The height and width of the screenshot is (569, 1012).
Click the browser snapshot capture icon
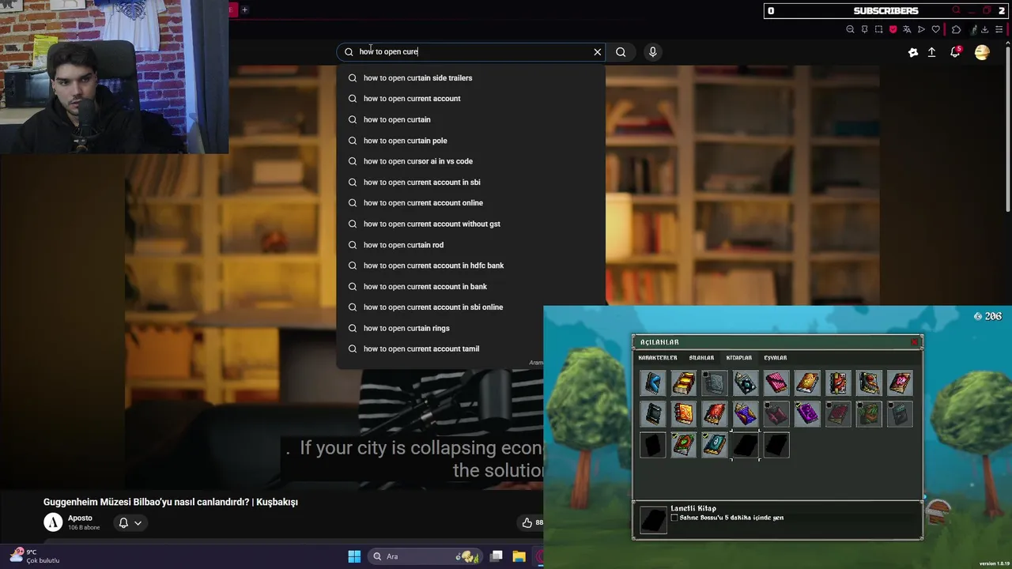(x=878, y=29)
